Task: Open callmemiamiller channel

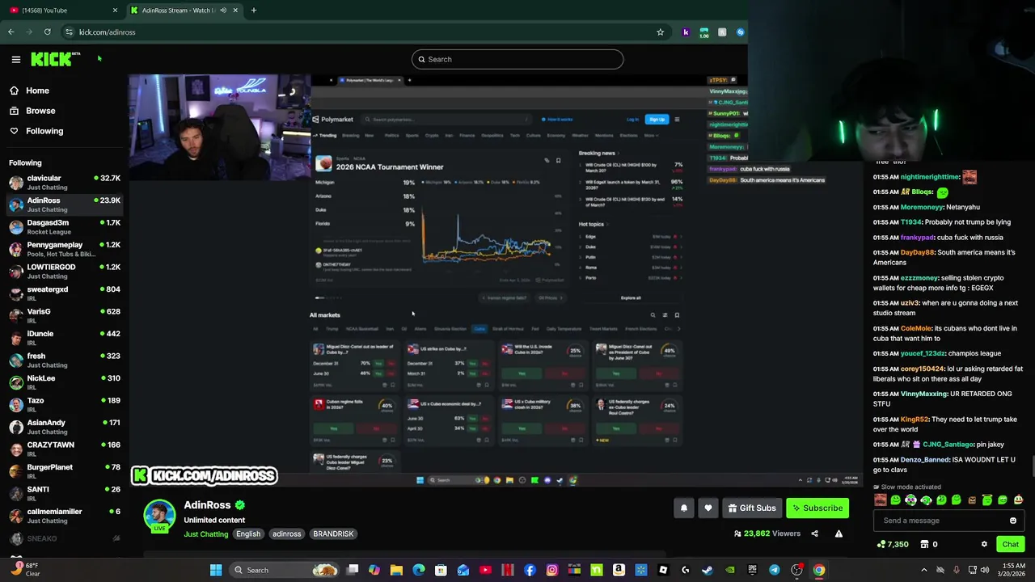Action: click(x=63, y=516)
